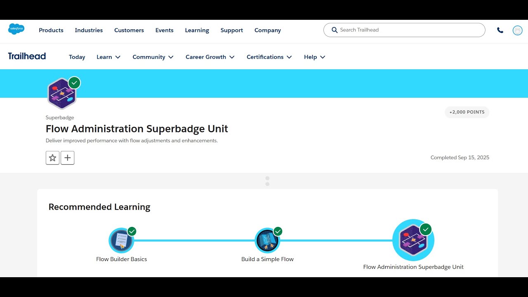This screenshot has height=297, width=528.
Task: Click the search magnifier icon
Action: tap(335, 30)
